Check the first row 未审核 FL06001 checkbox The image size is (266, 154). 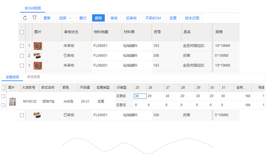[x=22, y=46]
